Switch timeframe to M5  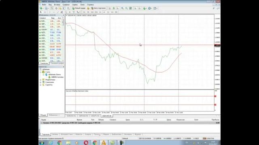point(88,12)
